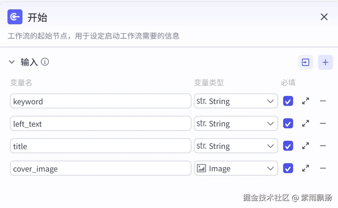
Task: Click the import variables icon
Action: 305,62
